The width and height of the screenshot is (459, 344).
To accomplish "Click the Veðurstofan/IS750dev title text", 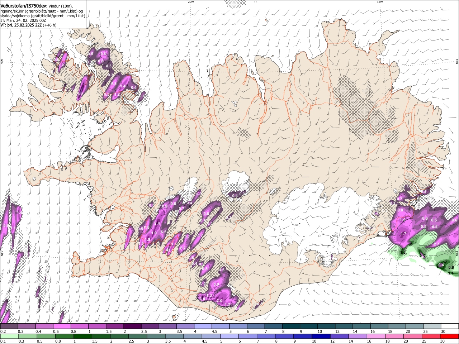I will (23, 6).
